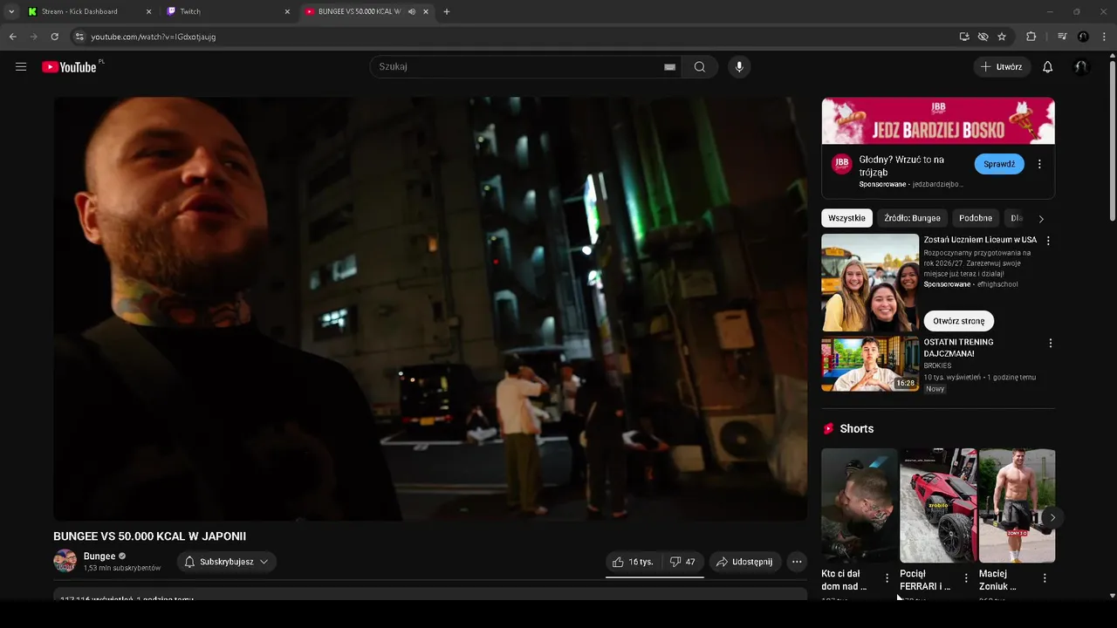Click title BUNGEE VS 50.000 KCAL W JAPONII

click(149, 536)
